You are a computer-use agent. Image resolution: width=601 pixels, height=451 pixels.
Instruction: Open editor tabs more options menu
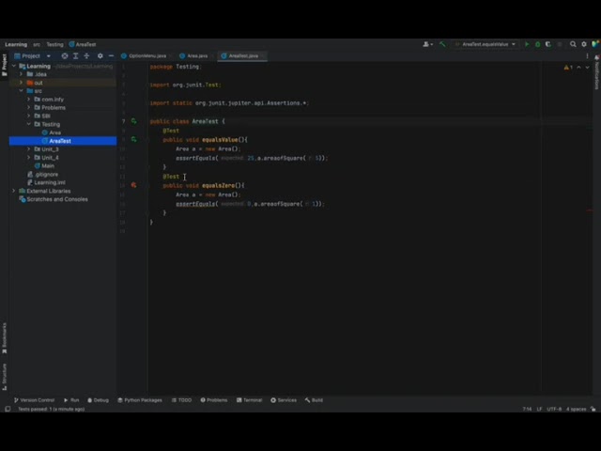pyautogui.click(x=587, y=56)
